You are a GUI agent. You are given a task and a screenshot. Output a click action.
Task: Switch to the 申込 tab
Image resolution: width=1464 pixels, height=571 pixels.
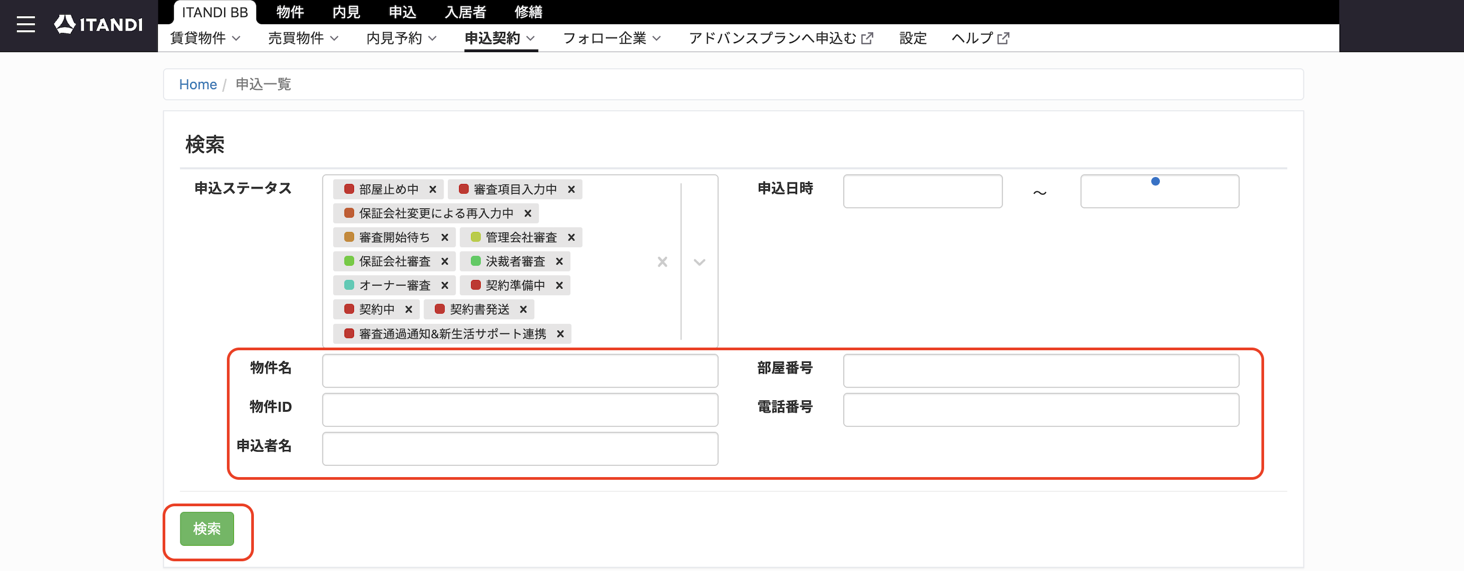402,12
